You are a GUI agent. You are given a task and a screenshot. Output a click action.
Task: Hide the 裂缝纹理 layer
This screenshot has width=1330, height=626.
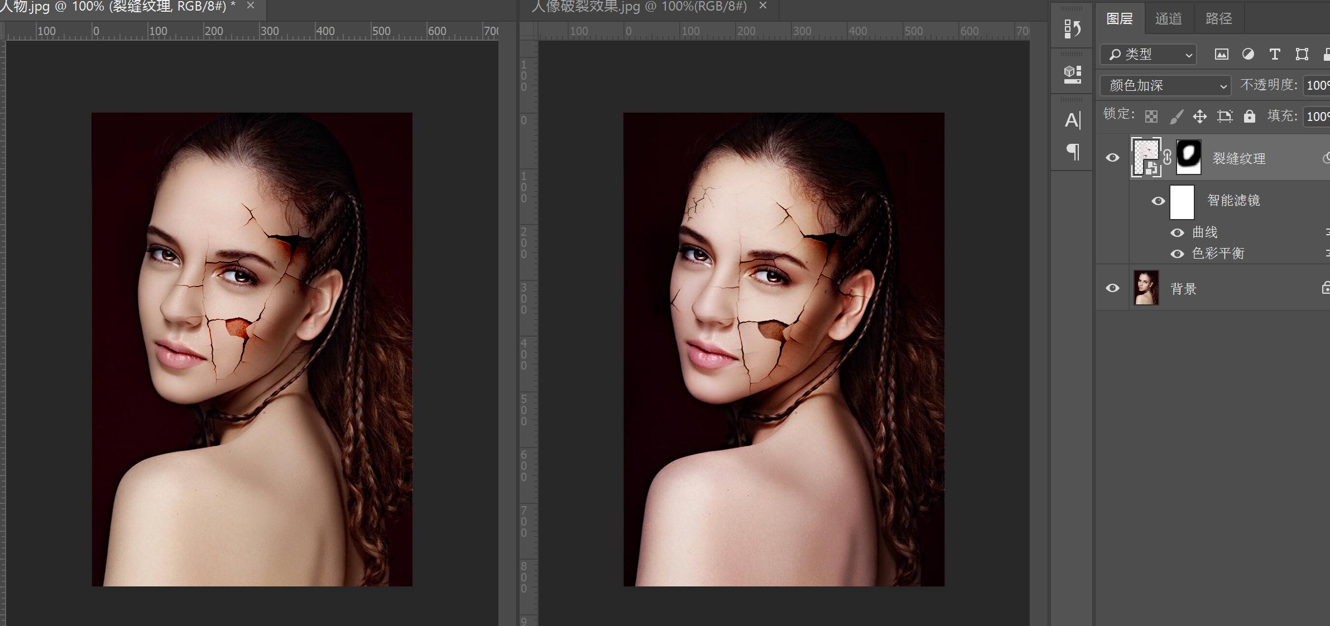[1112, 158]
